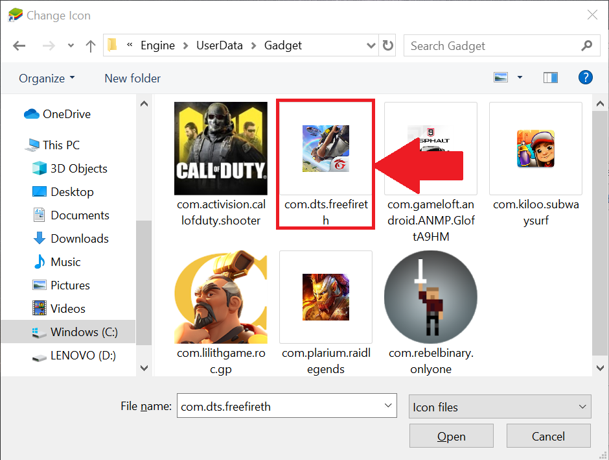Image resolution: width=609 pixels, height=460 pixels.
Task: Select the Rise of Kingdoms icon thumbnail
Action: [221, 297]
